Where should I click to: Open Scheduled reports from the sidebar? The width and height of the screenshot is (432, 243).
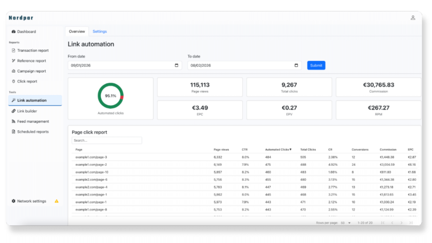(x=32, y=132)
